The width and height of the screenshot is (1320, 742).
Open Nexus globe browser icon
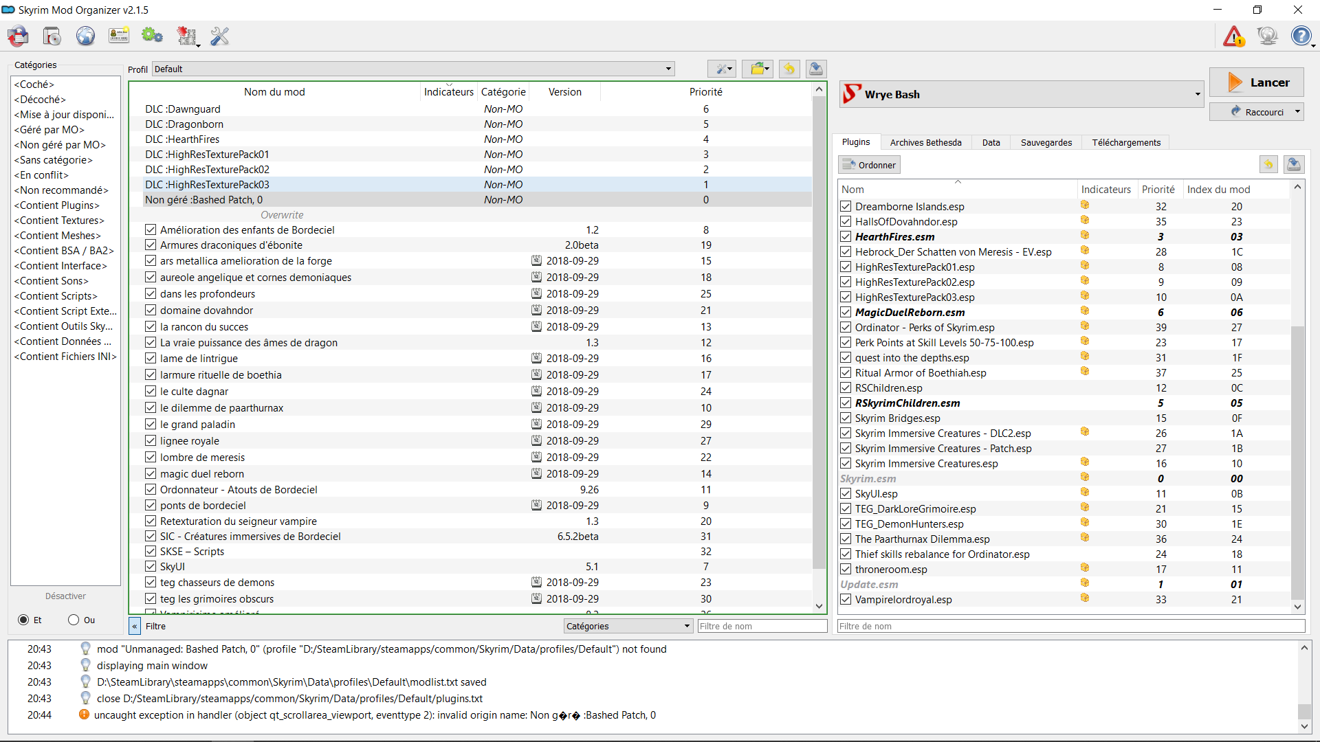point(85,36)
